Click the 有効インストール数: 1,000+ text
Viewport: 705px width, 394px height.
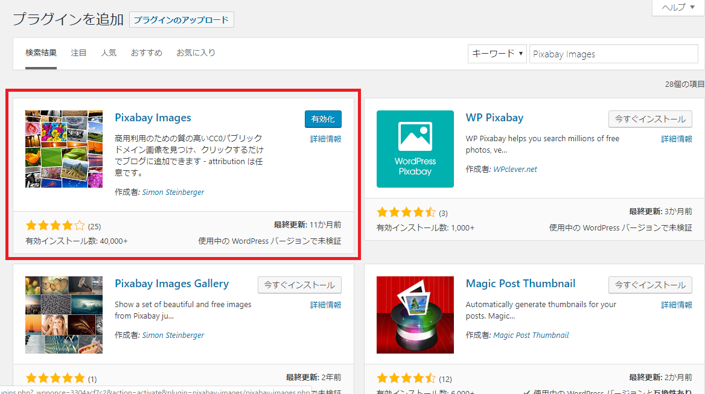coord(426,228)
